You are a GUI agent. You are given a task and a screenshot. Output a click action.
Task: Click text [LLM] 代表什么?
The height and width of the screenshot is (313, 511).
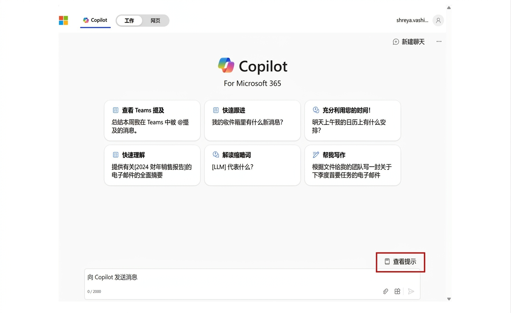coord(232,167)
